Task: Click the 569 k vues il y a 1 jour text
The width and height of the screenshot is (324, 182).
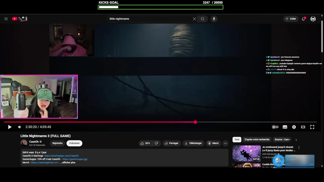Action: [x=34, y=152]
